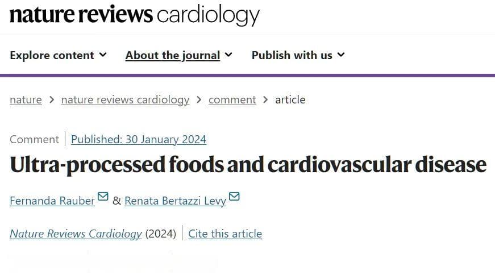Click the italic Nature Reviews Cardiology journal link
This screenshot has height=275, width=495.
(x=76, y=234)
